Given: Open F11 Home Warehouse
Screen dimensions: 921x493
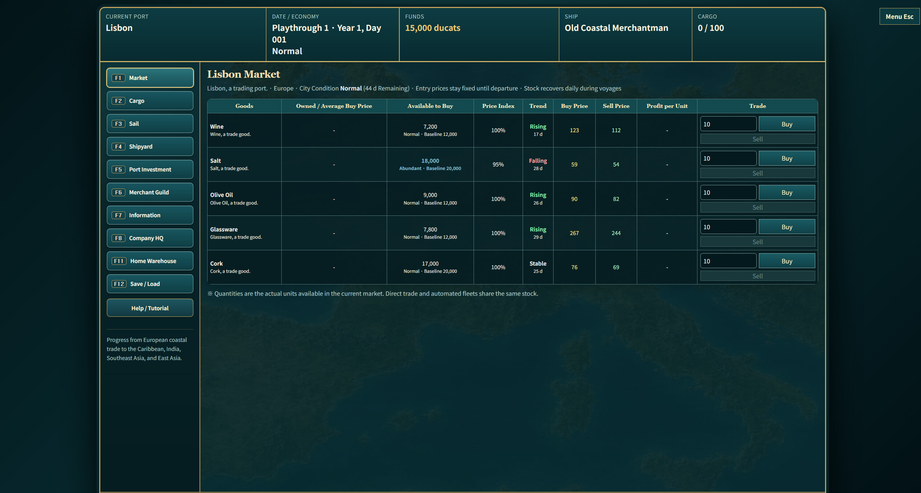Looking at the screenshot, I should [150, 261].
